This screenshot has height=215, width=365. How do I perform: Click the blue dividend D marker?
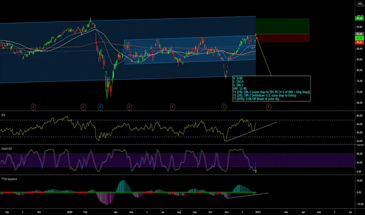100,107
